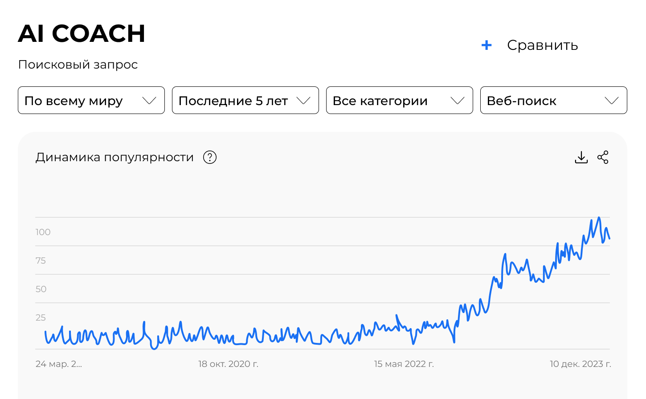Select the 15 мая 2022 г. date label
Viewport: 646px width, 399px height.
tap(404, 364)
